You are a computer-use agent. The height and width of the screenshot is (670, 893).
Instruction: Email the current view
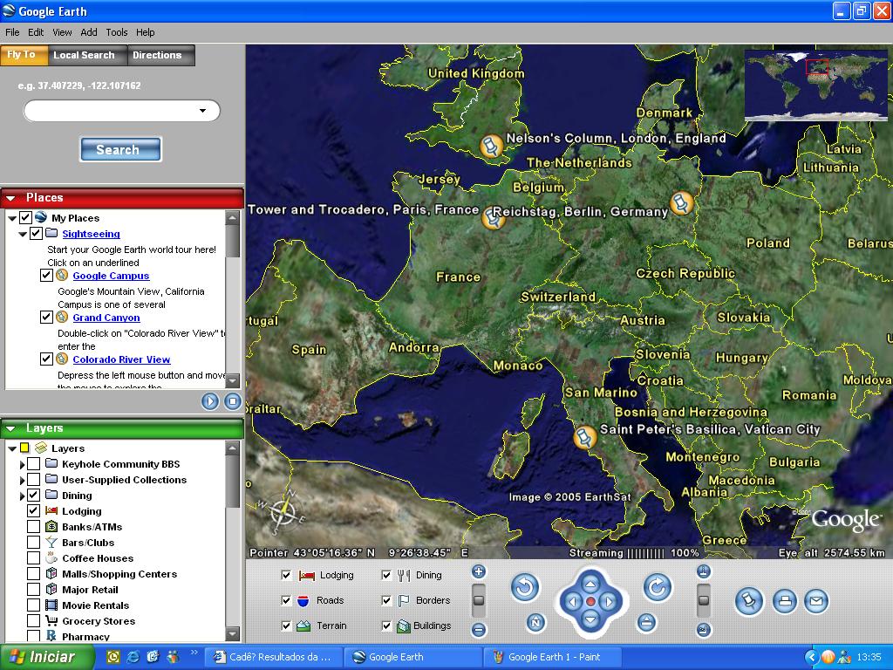pos(816,601)
